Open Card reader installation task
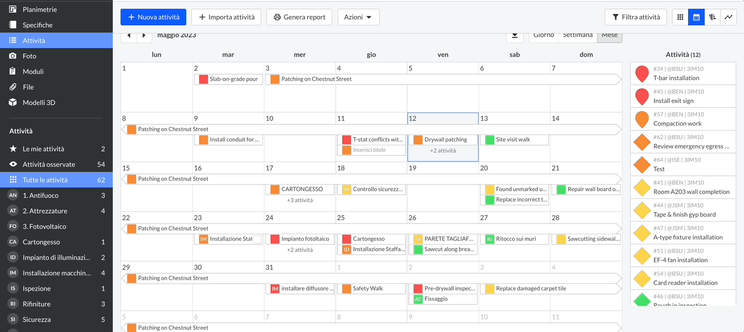744x332 pixels. click(x=683, y=278)
